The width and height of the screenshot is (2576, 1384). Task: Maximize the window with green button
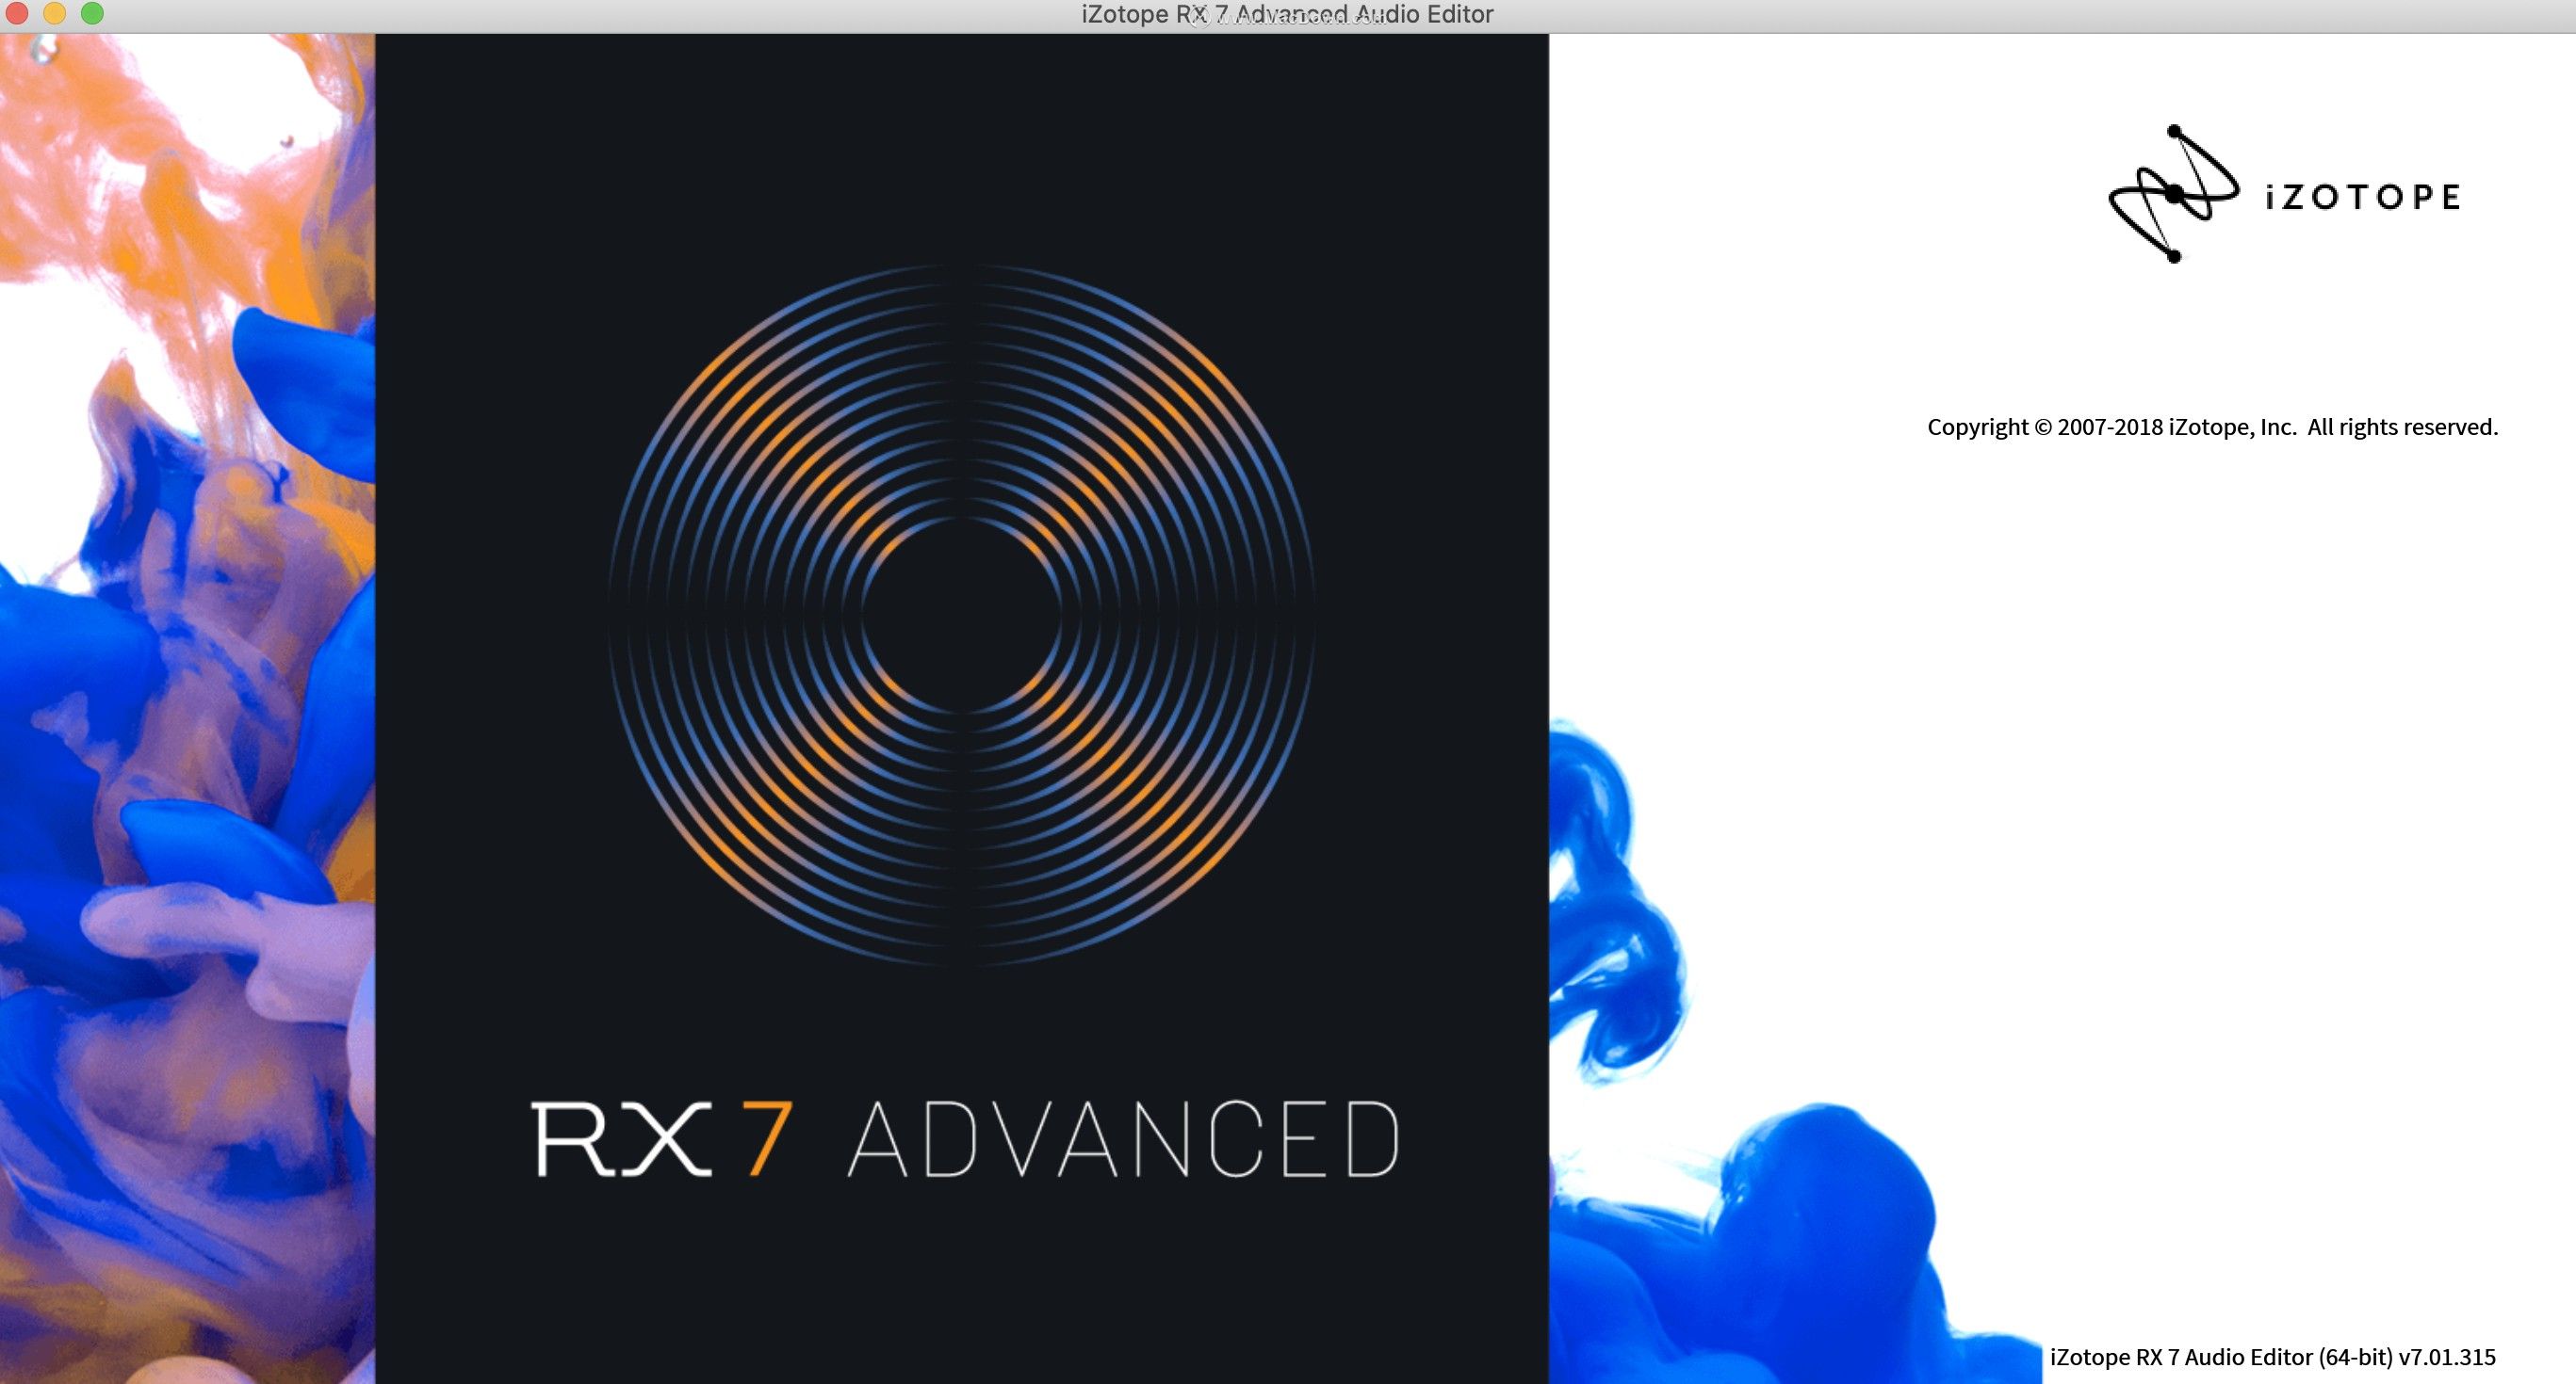tap(92, 14)
